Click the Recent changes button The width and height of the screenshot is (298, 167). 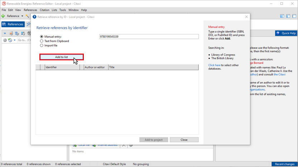click(x=284, y=164)
